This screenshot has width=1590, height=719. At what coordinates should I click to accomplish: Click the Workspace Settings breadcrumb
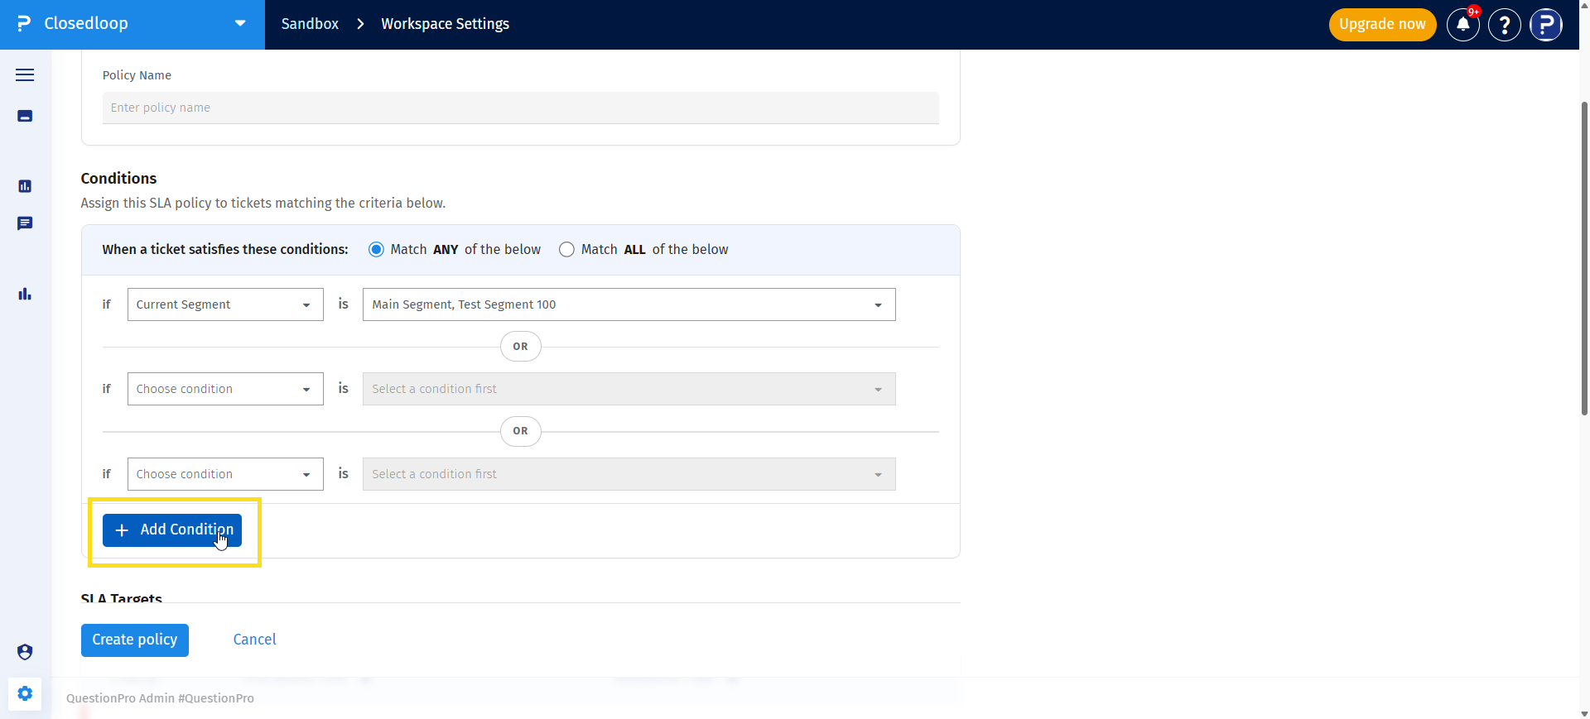click(x=445, y=24)
